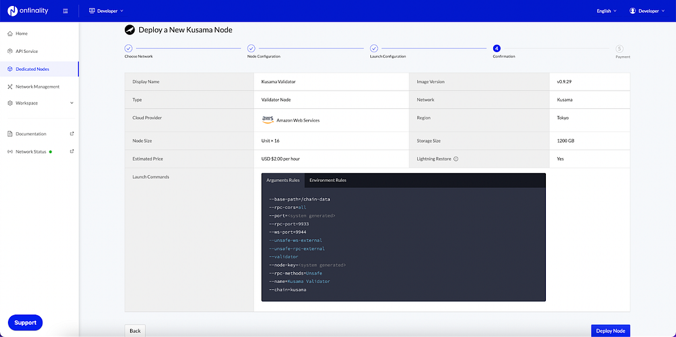Click the Documentation page icon

(10, 133)
